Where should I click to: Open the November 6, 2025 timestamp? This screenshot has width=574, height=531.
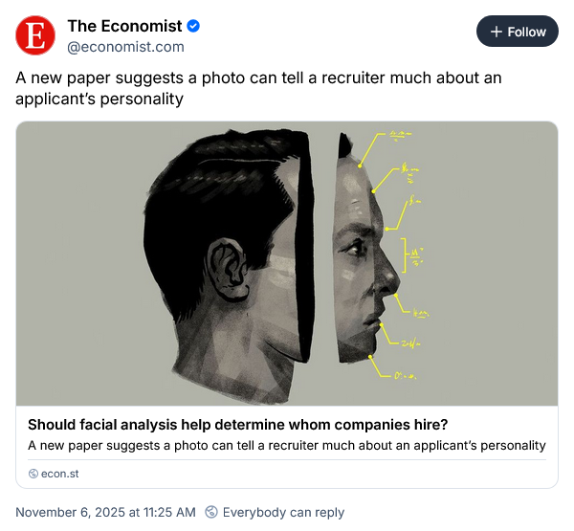105,512
